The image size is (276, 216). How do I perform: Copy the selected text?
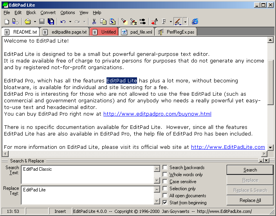click(103, 21)
